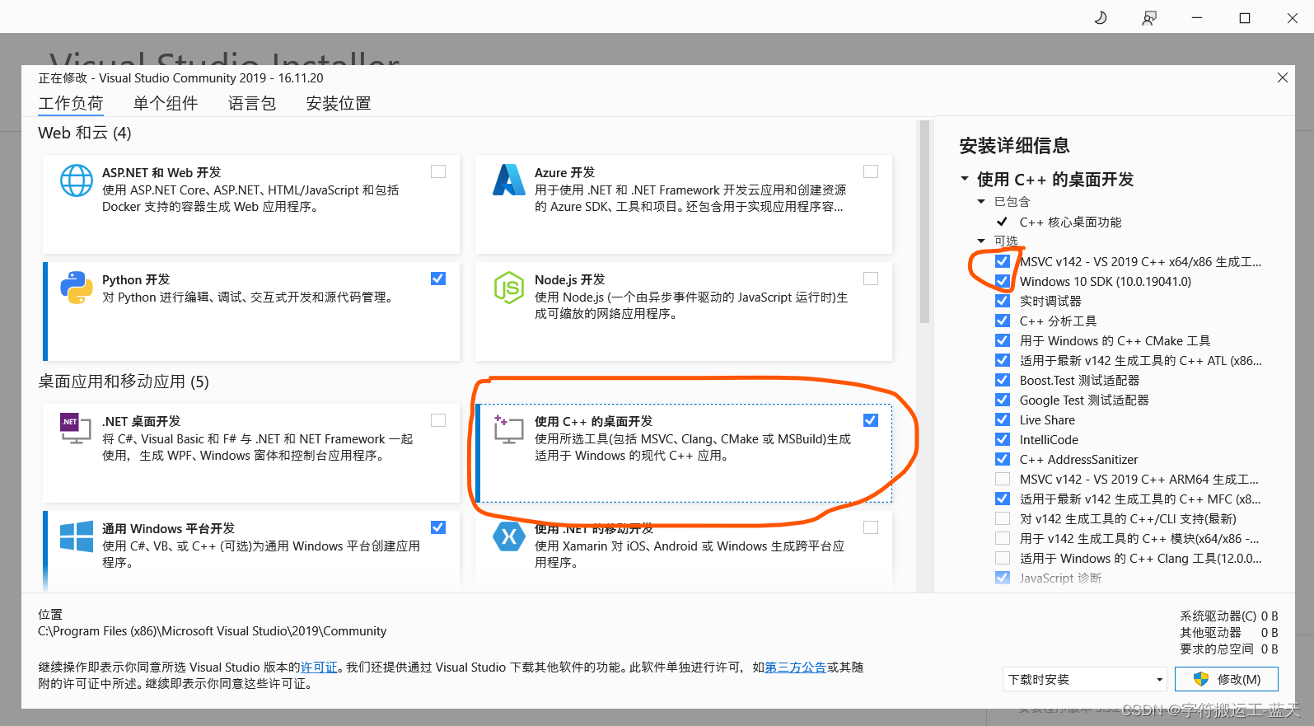Screen dimensions: 1314x726
Task: Uncheck Universal Windows Platform development workload
Action: [438, 527]
